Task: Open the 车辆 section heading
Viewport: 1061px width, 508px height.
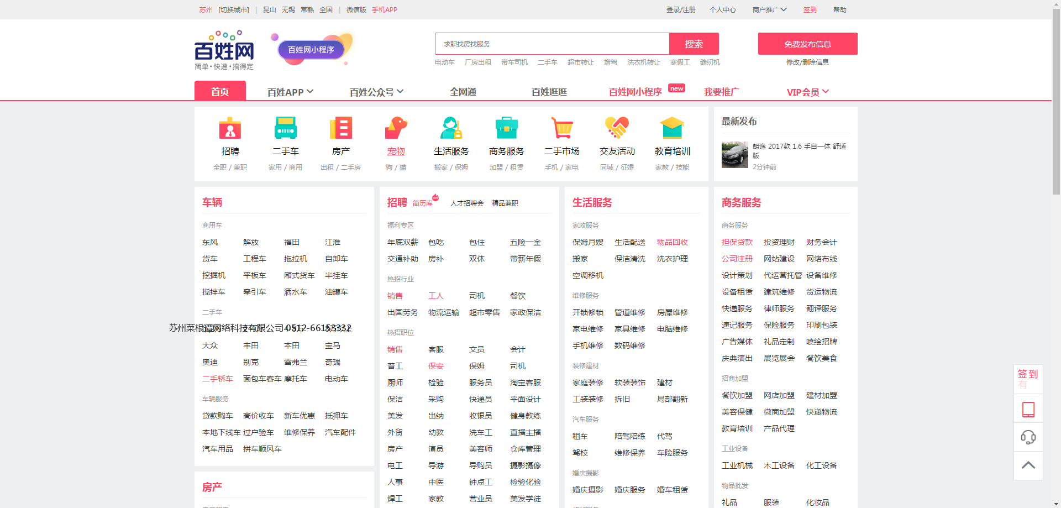Action: tap(212, 203)
